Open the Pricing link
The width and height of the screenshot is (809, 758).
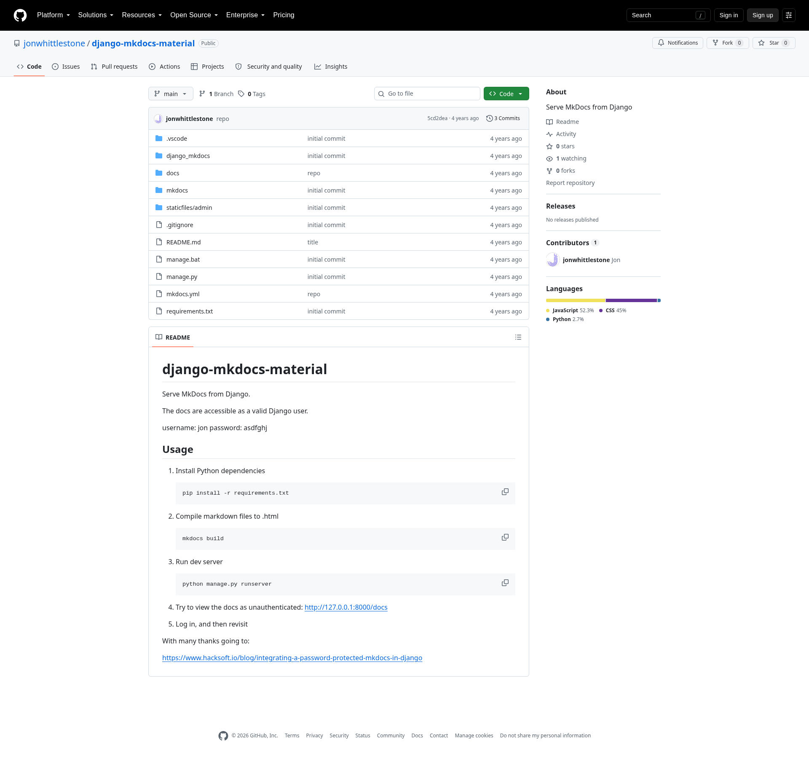[x=284, y=15]
